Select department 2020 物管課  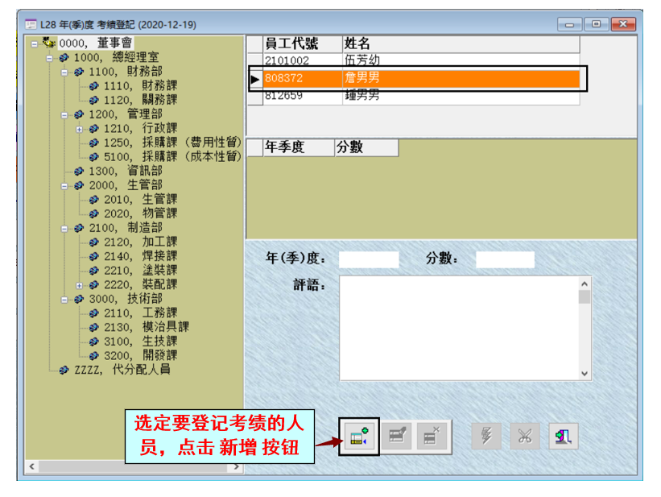(x=140, y=213)
